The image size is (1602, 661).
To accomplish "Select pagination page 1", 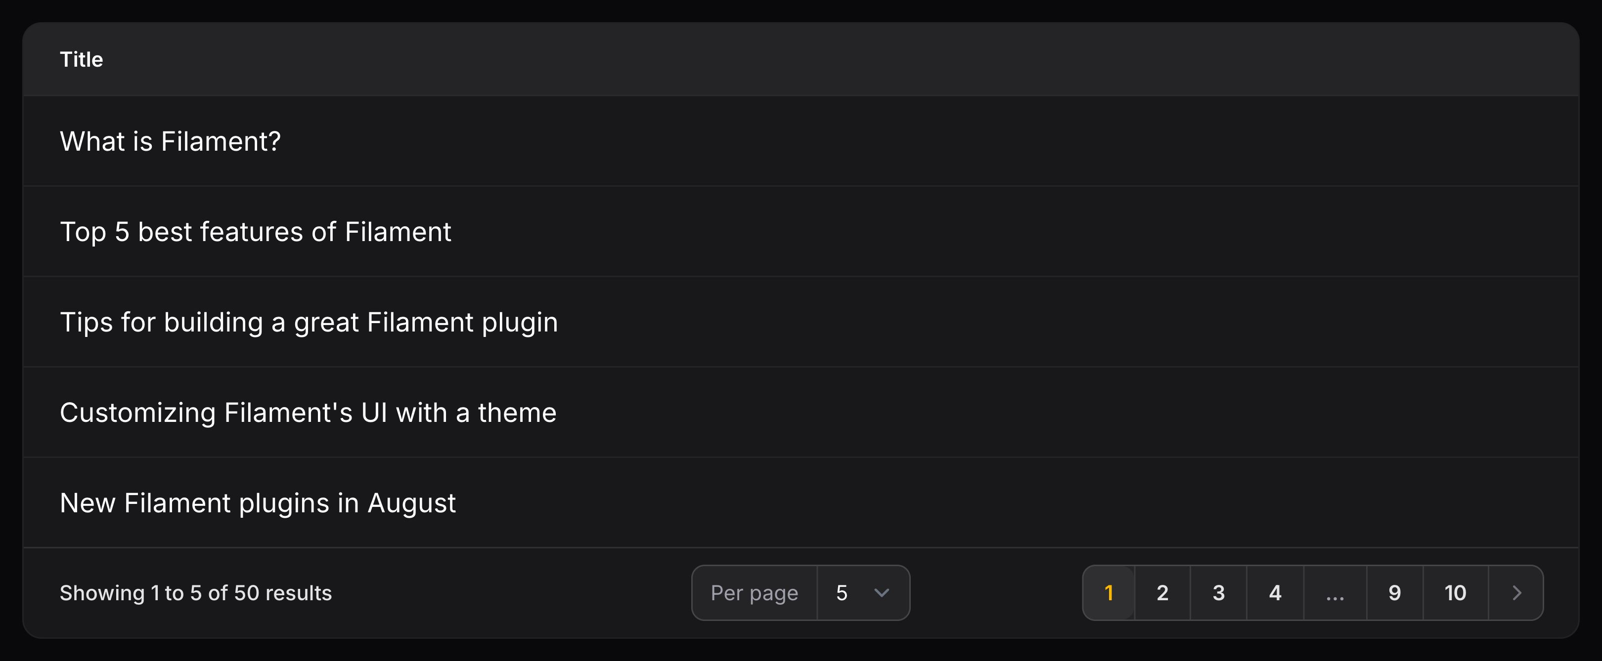I will [1109, 593].
